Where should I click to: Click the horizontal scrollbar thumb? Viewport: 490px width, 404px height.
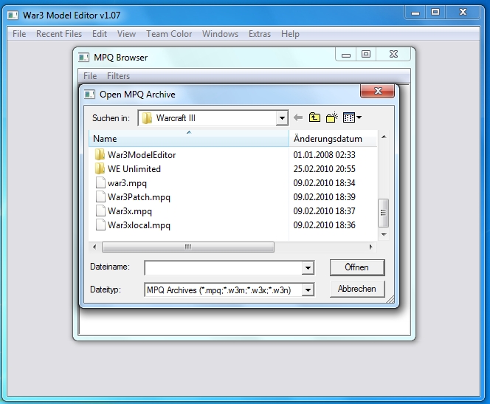point(188,247)
